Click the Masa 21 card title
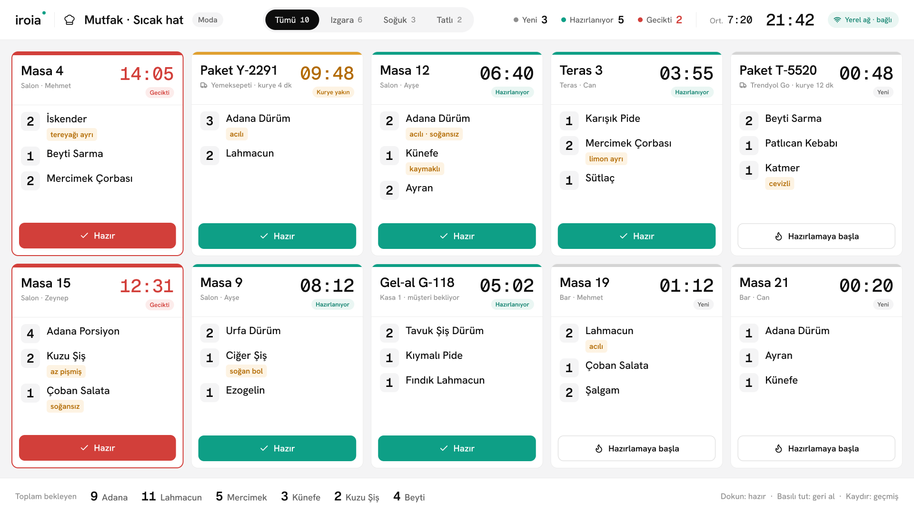Image resolution: width=914 pixels, height=514 pixels. (x=764, y=283)
